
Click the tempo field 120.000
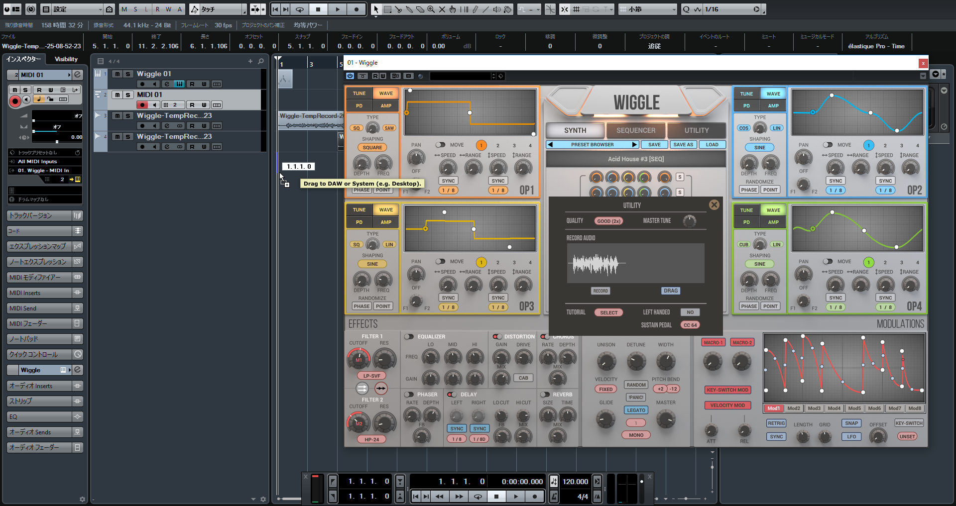(576, 482)
